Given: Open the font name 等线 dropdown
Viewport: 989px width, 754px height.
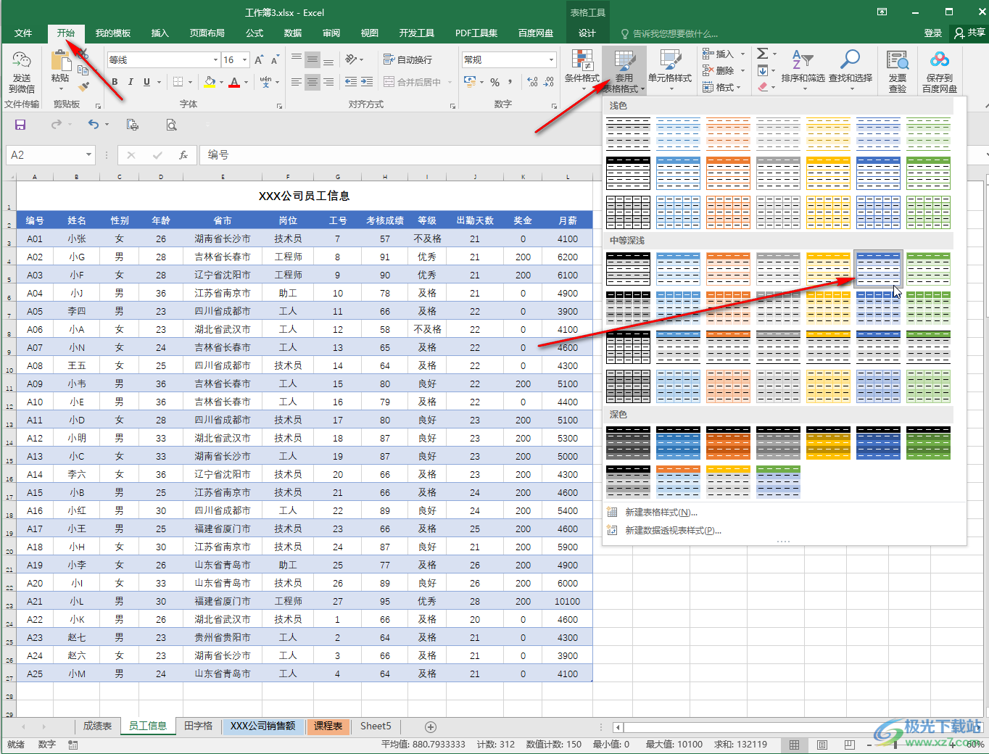Looking at the screenshot, I should tap(215, 60).
